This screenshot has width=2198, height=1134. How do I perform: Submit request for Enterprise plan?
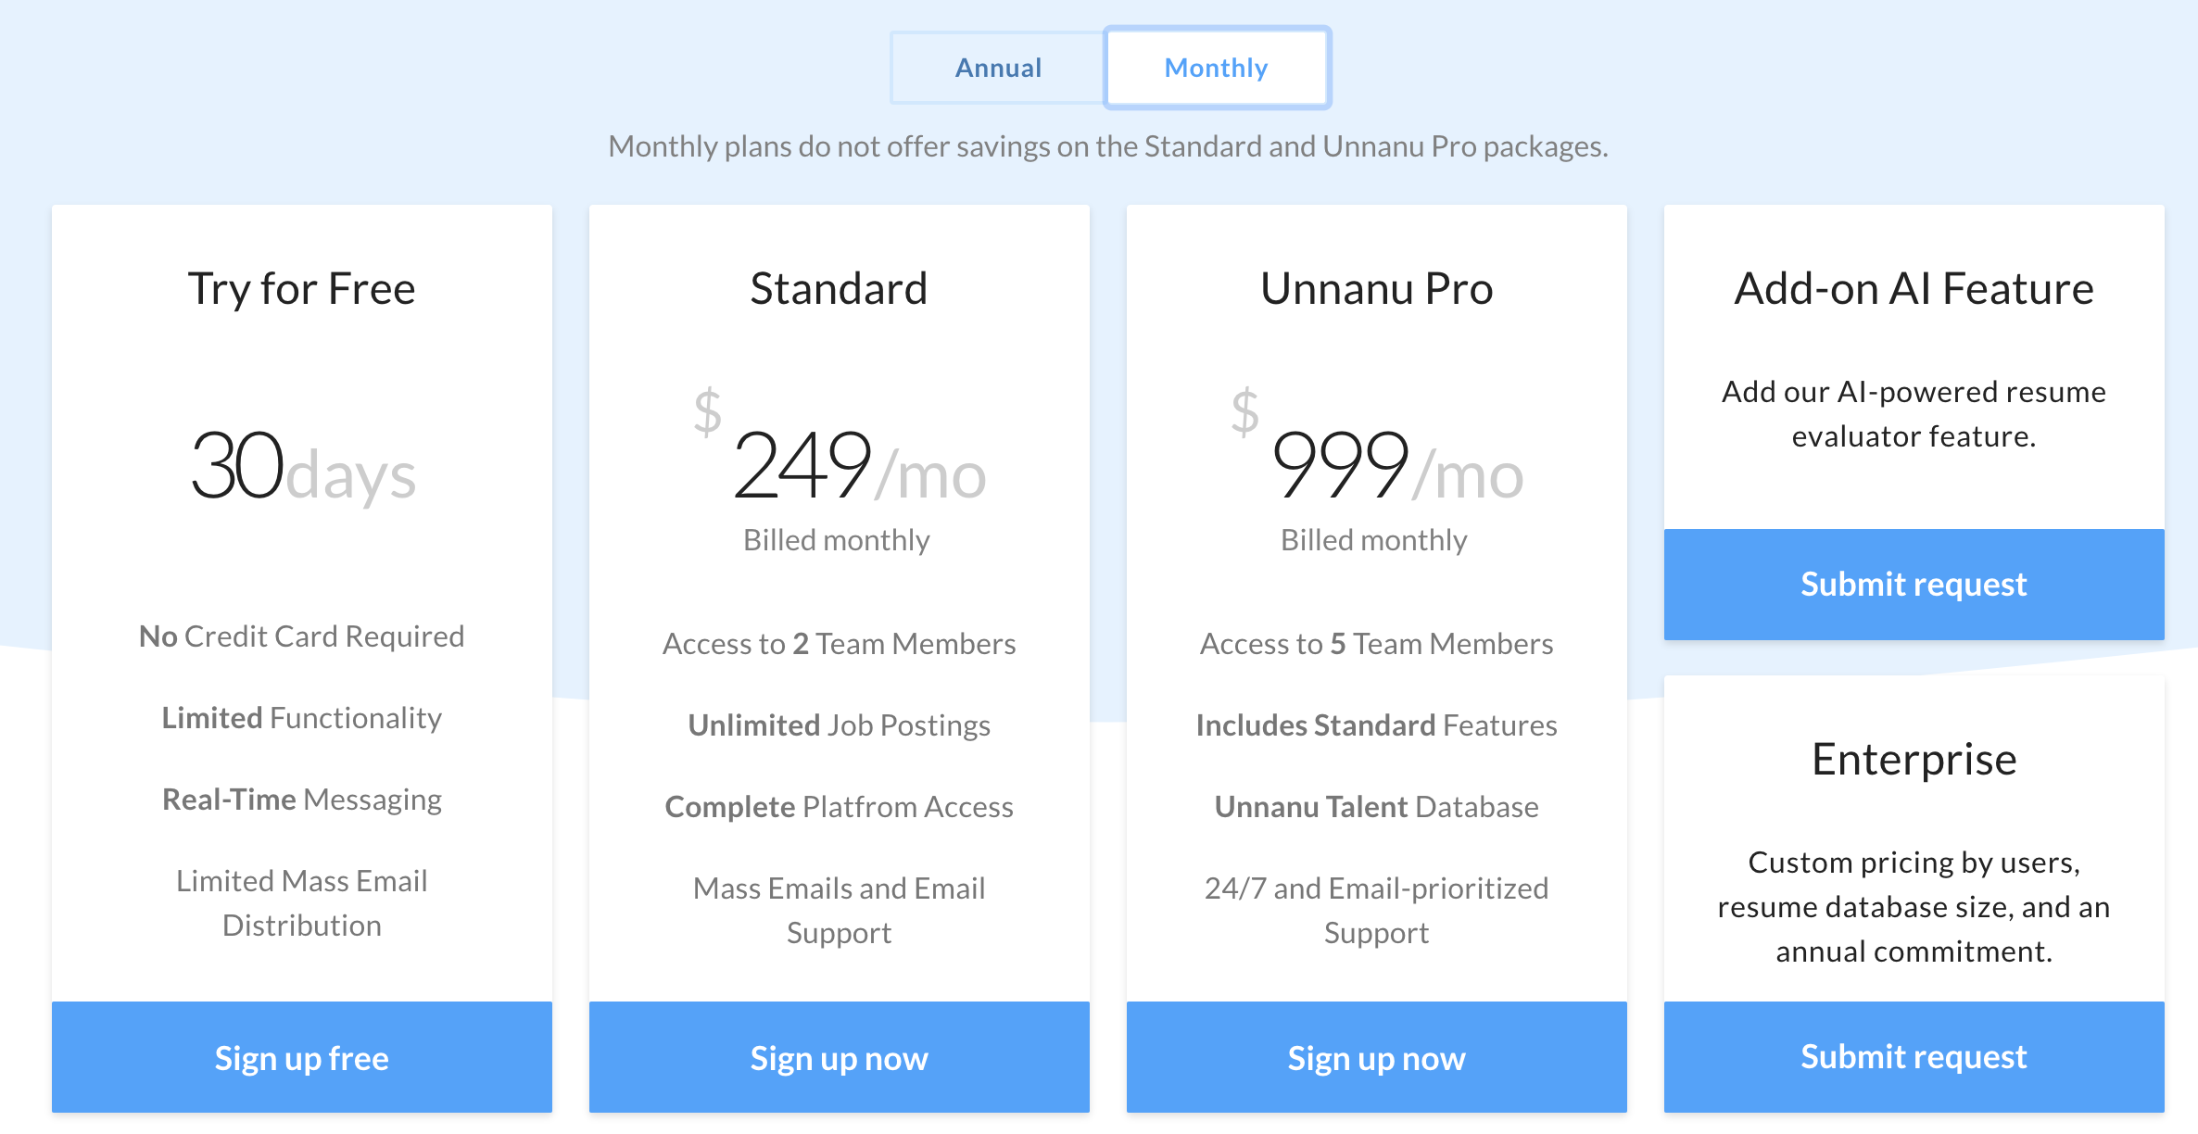(1914, 1057)
